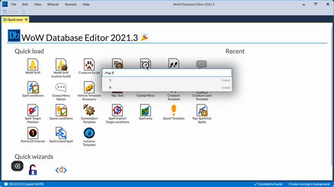This screenshot has width=334, height=187.
Task: Open Spell Target Position
Action: tap(33, 114)
